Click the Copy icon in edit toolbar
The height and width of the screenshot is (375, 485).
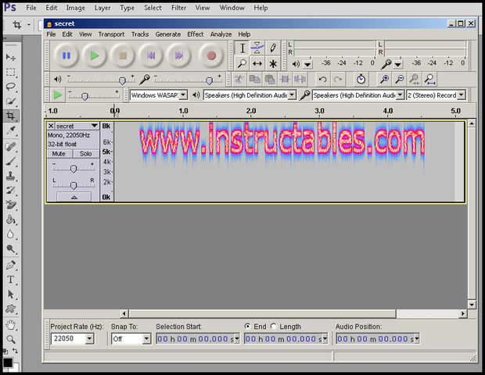(x=254, y=80)
